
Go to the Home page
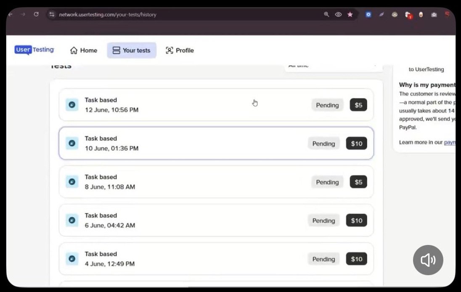point(84,50)
